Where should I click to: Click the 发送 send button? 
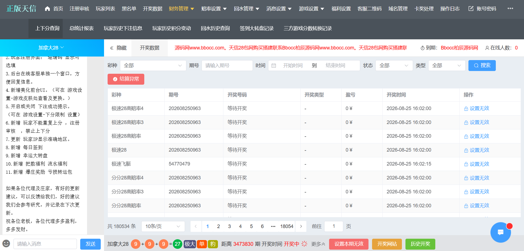[x=90, y=244]
